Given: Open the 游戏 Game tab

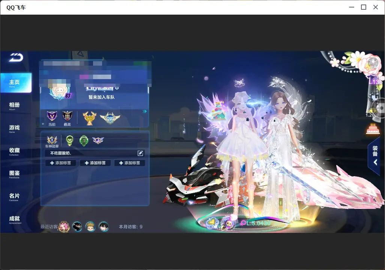Looking at the screenshot, I should [15, 128].
